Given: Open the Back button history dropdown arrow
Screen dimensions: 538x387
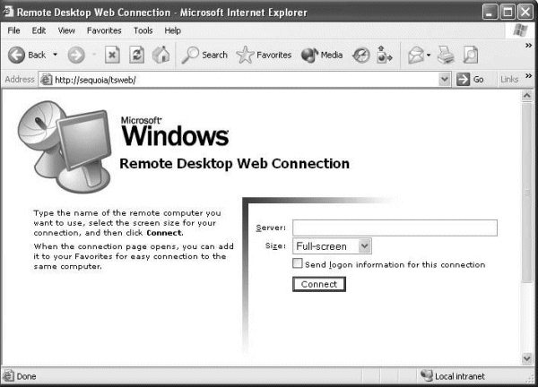Looking at the screenshot, I should coord(55,55).
